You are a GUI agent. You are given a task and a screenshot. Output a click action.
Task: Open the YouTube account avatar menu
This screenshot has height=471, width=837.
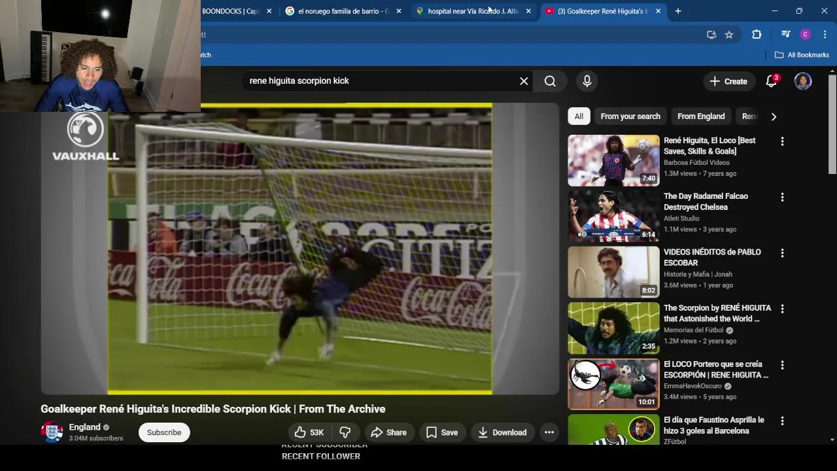point(803,81)
